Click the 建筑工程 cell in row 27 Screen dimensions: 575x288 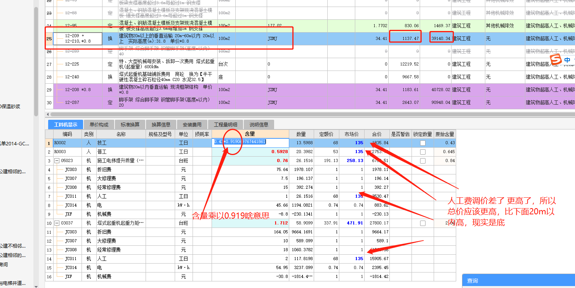[x=468, y=64]
